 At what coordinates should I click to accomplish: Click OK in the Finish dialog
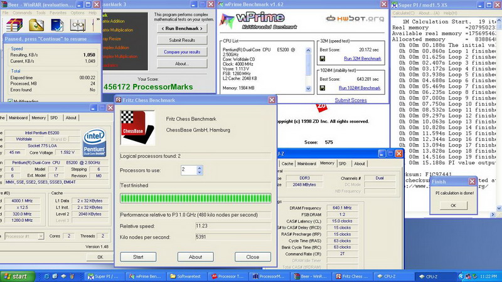click(x=453, y=206)
